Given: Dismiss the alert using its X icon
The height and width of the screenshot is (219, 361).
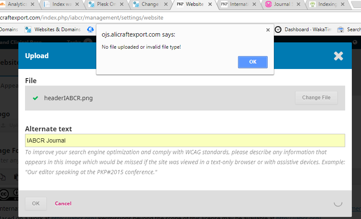Looking at the screenshot, I should pos(268,30).
